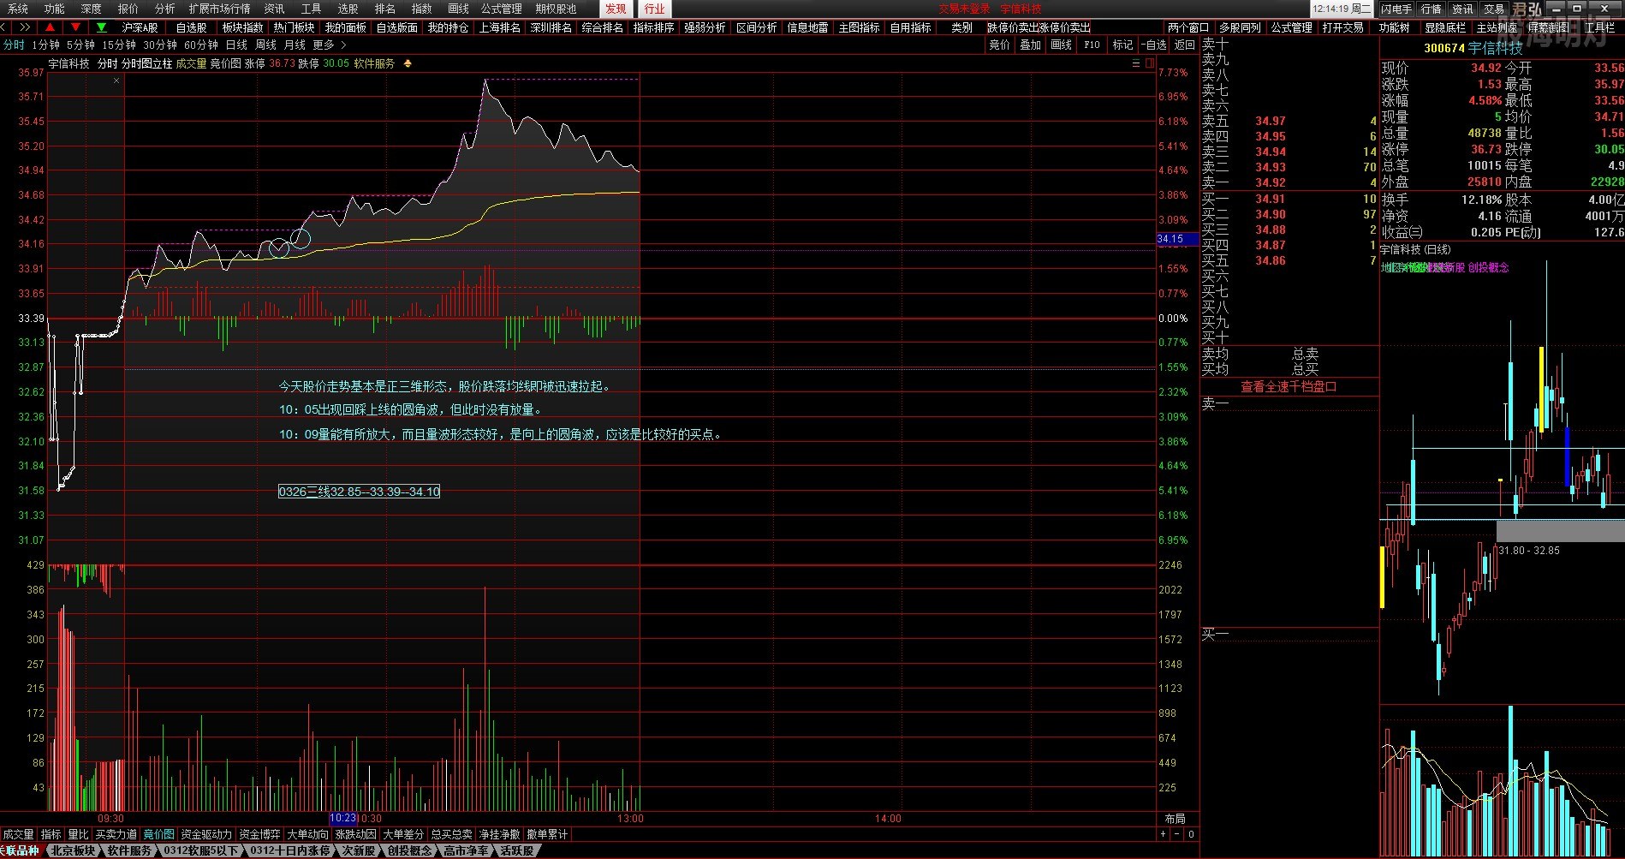Select 沪深A股 in toolbar
Screen dimensions: 1625x859
140,27
